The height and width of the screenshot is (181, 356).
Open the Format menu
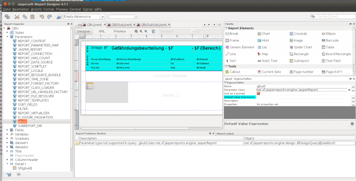(49, 9)
